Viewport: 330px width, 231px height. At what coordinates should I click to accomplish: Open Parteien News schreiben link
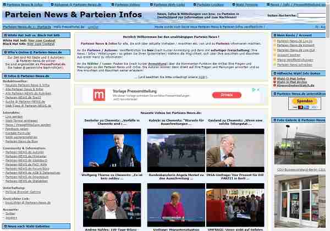click(x=295, y=65)
